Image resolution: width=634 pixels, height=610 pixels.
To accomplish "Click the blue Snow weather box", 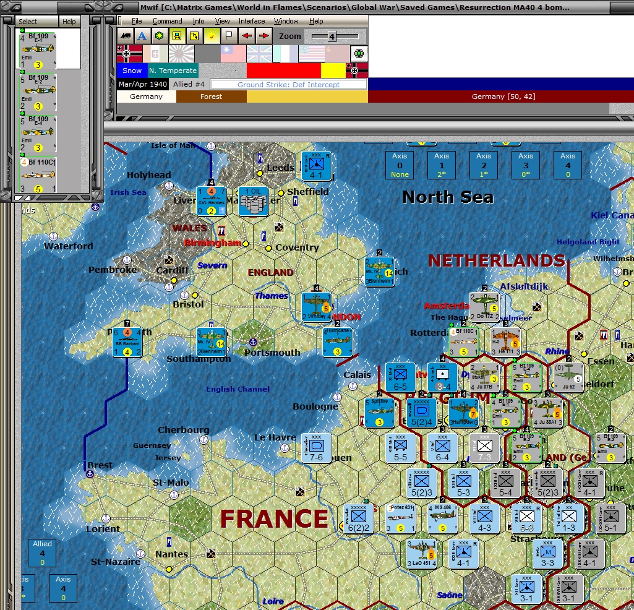I will coord(132,71).
